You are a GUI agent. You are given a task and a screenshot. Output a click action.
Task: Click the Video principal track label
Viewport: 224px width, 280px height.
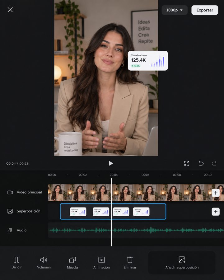pyautogui.click(x=29, y=192)
